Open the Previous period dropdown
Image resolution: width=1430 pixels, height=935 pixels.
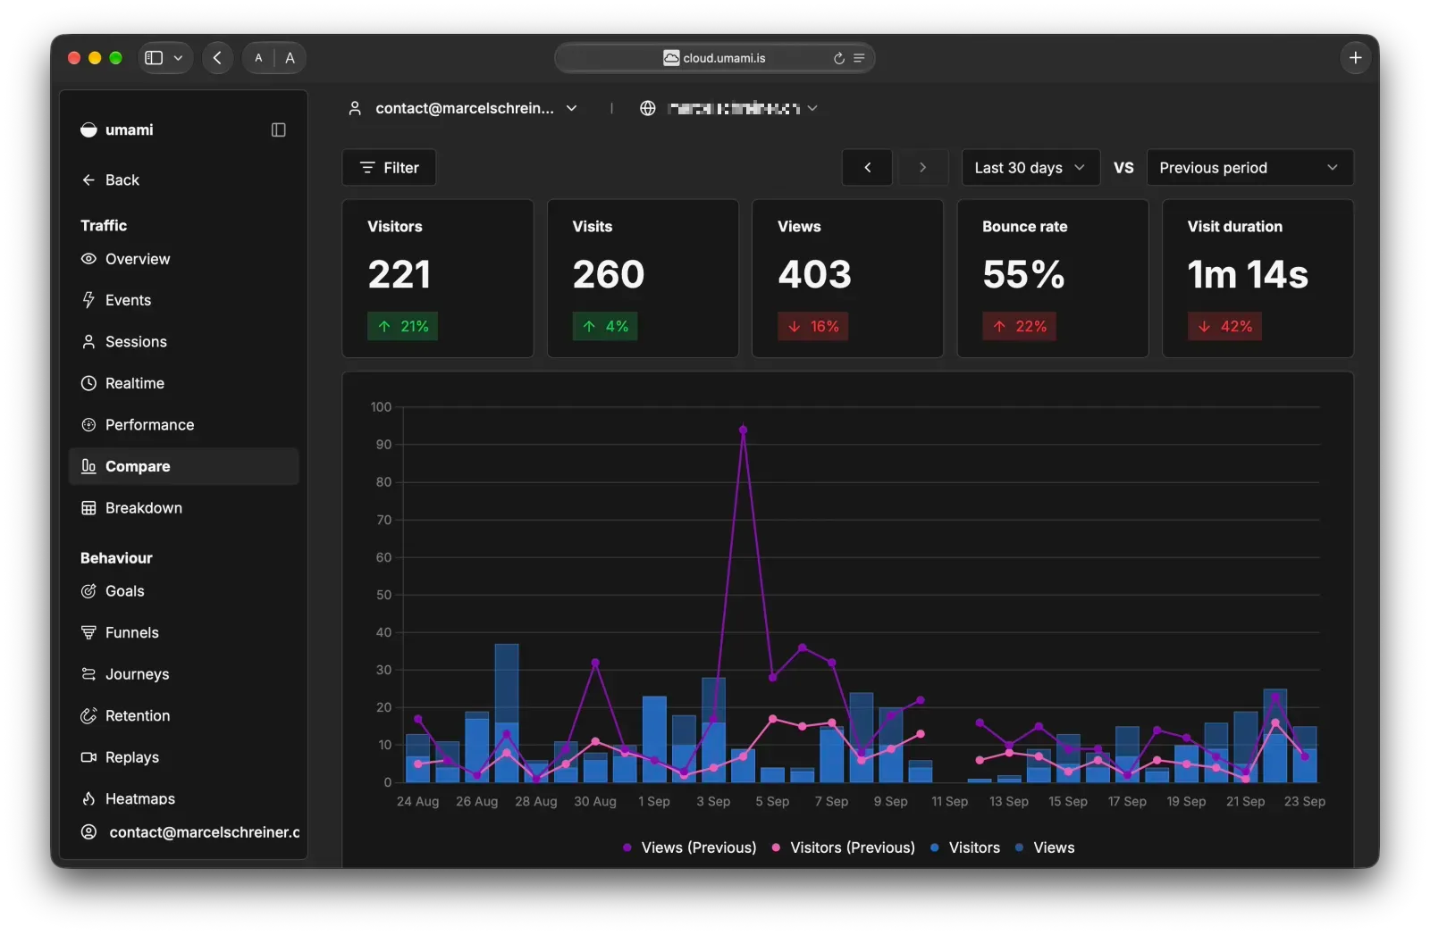click(1249, 168)
